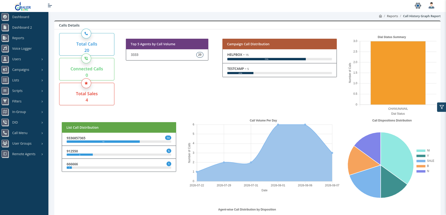Click the HELPBOX campaign progress bar
Viewport: 446px width, 215px height.
click(279, 59)
